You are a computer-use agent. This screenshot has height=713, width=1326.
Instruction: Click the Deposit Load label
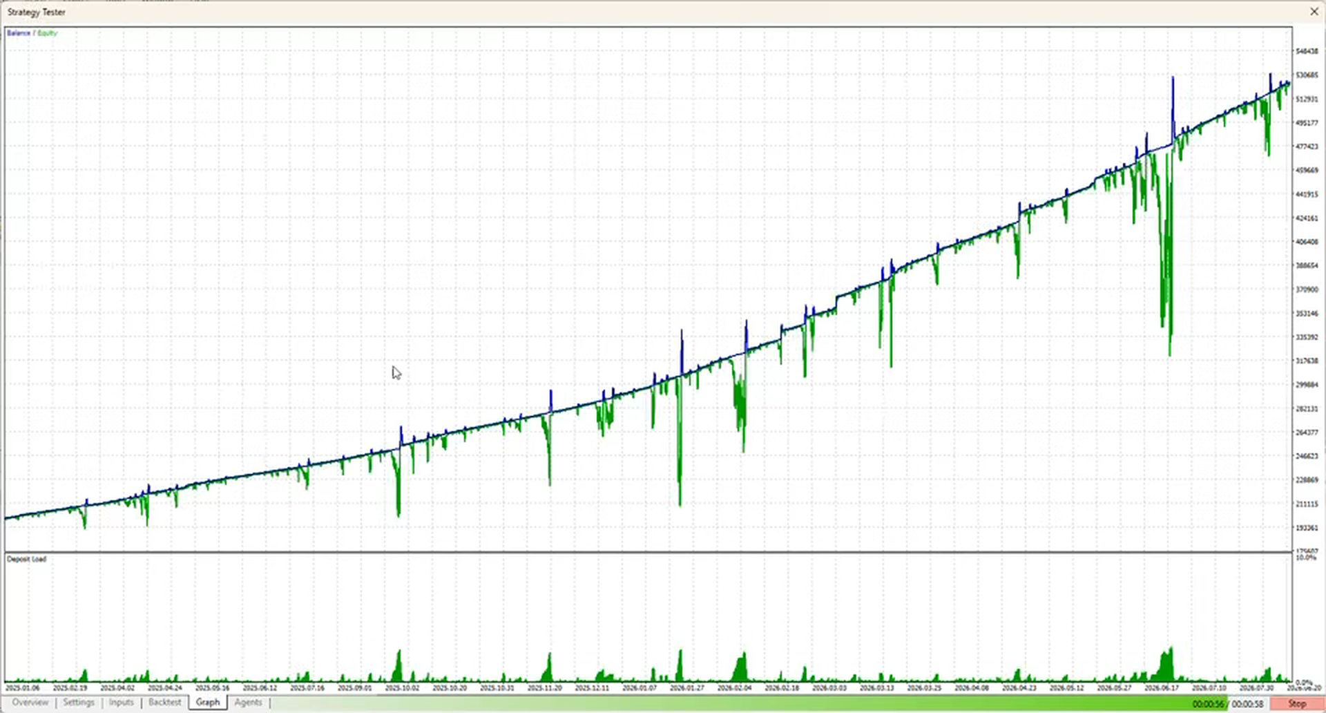tap(26, 559)
